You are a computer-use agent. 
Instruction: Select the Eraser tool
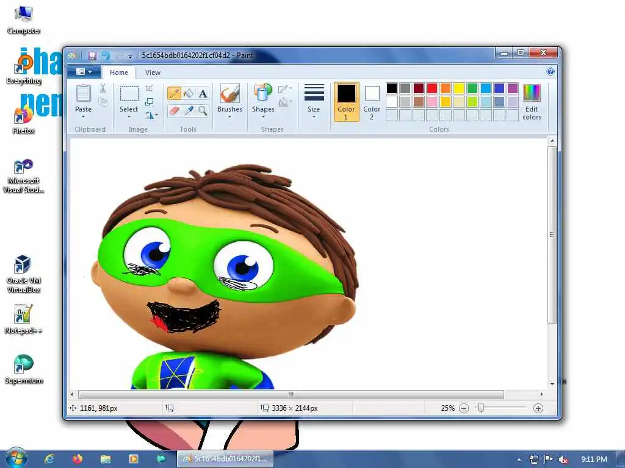click(x=174, y=110)
